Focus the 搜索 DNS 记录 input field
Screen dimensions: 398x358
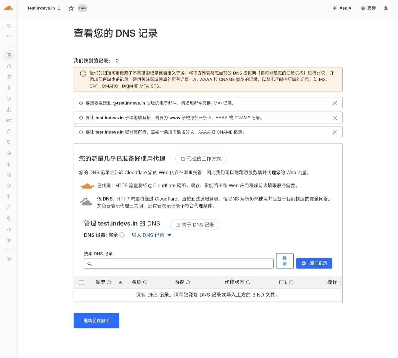coord(179,263)
